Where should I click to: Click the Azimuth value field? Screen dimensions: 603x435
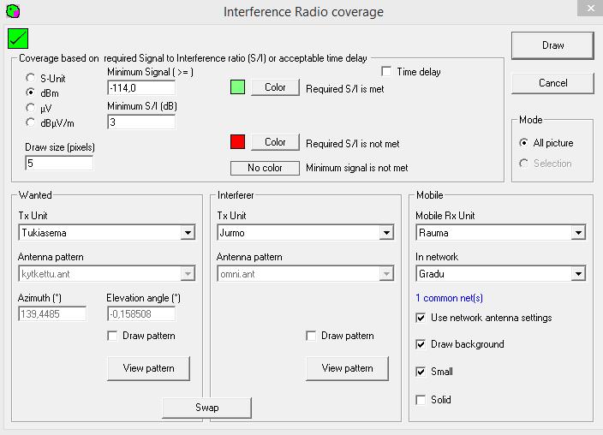[x=52, y=314]
